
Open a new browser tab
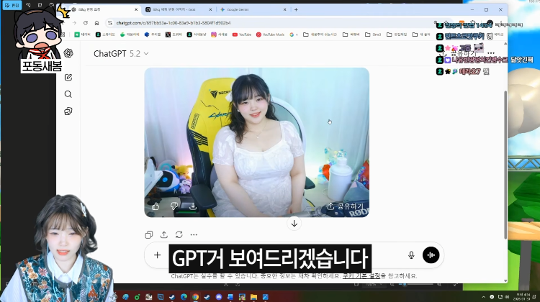point(296,9)
